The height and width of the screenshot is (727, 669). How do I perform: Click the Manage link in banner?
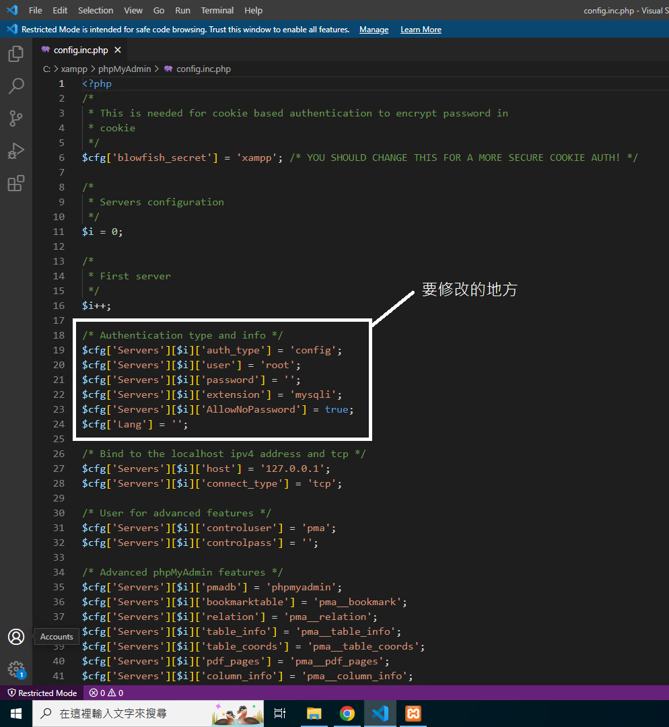[374, 30]
